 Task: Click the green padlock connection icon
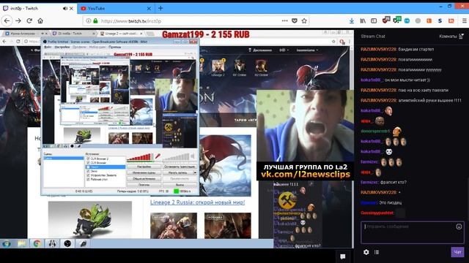pyautogui.click(x=95, y=21)
